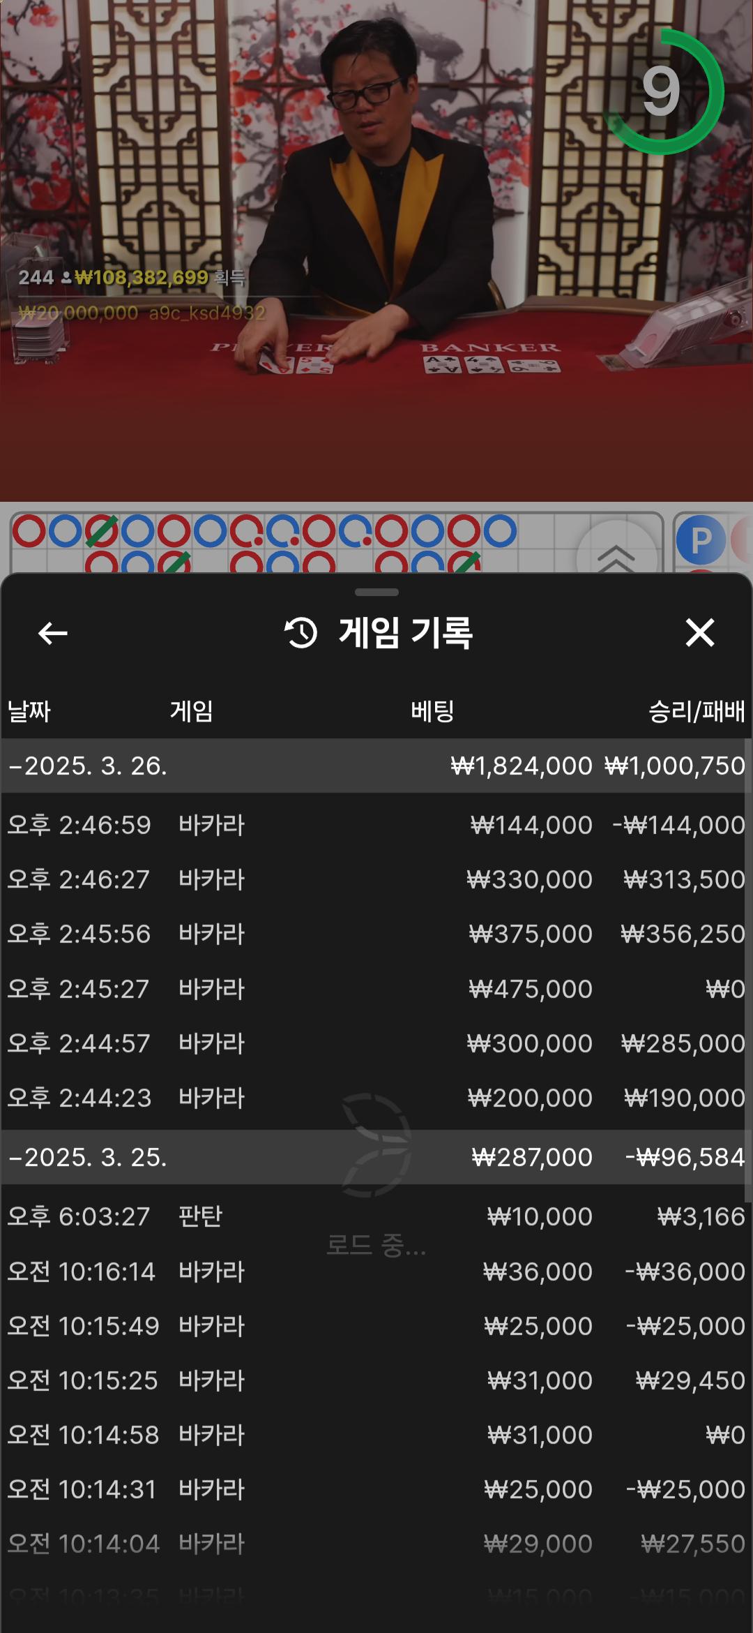Open the 오전 10:16:14 baccarat record
This screenshot has height=1633, width=753.
(376, 1272)
